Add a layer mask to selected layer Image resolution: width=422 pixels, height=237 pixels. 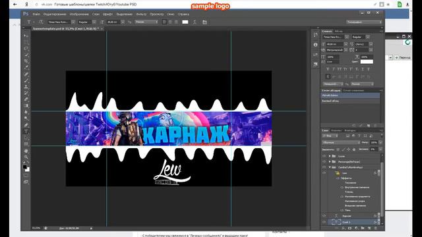click(349, 228)
